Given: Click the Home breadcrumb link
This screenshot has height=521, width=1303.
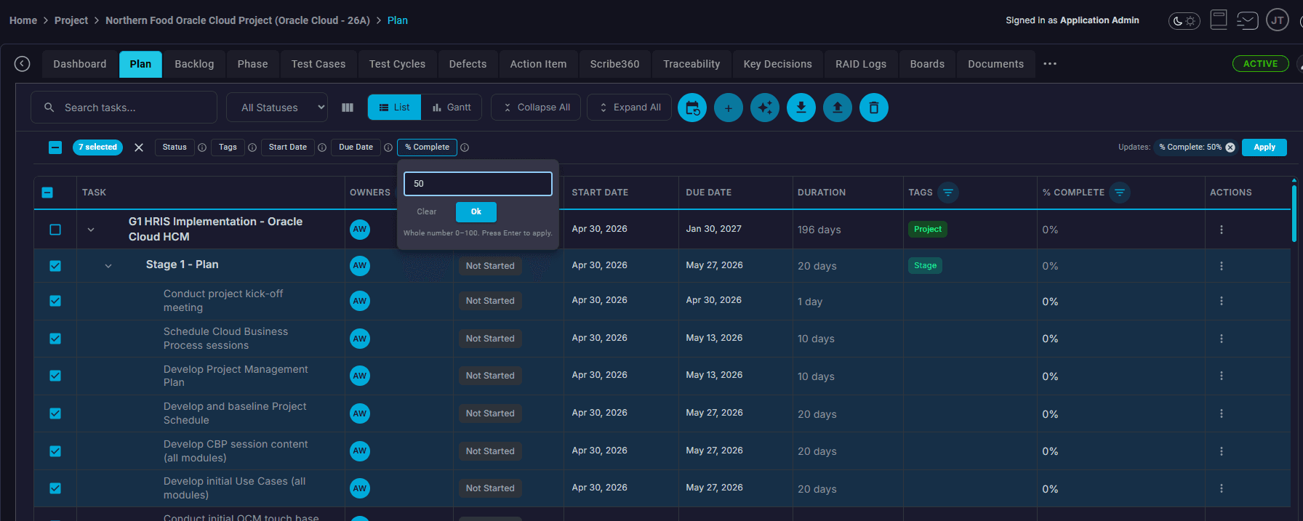Looking at the screenshot, I should coord(23,20).
